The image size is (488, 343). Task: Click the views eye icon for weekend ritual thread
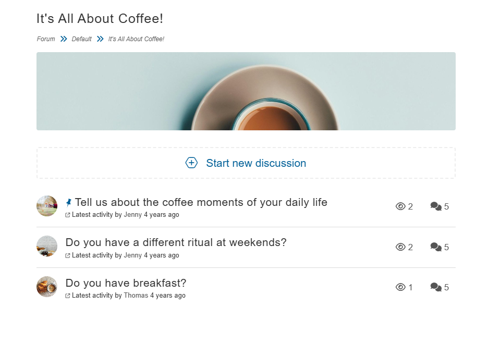coord(400,247)
